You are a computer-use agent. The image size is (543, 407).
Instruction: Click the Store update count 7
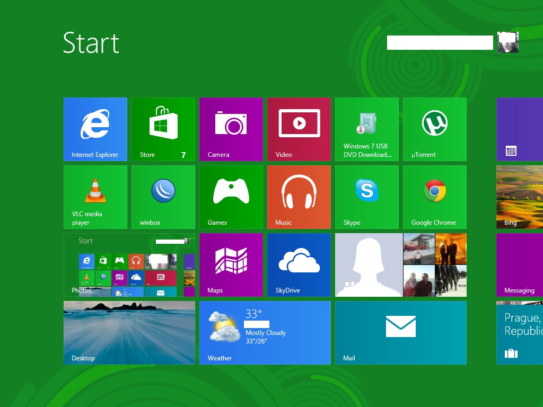pyautogui.click(x=183, y=155)
